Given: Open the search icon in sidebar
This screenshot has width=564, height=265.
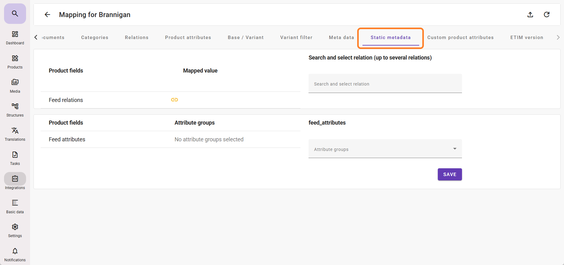Looking at the screenshot, I should point(15,14).
